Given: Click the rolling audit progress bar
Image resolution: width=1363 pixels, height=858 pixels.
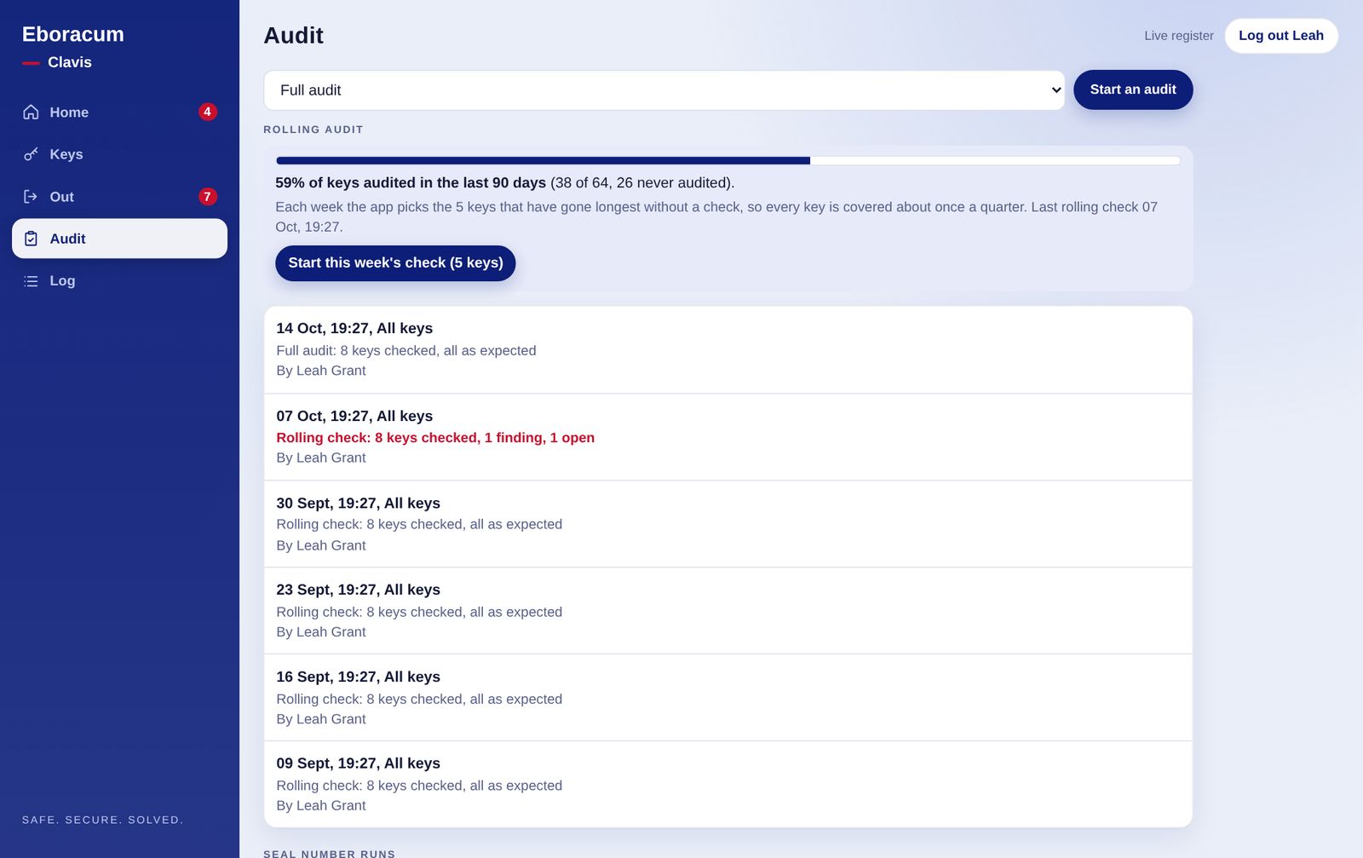Looking at the screenshot, I should pos(728,160).
